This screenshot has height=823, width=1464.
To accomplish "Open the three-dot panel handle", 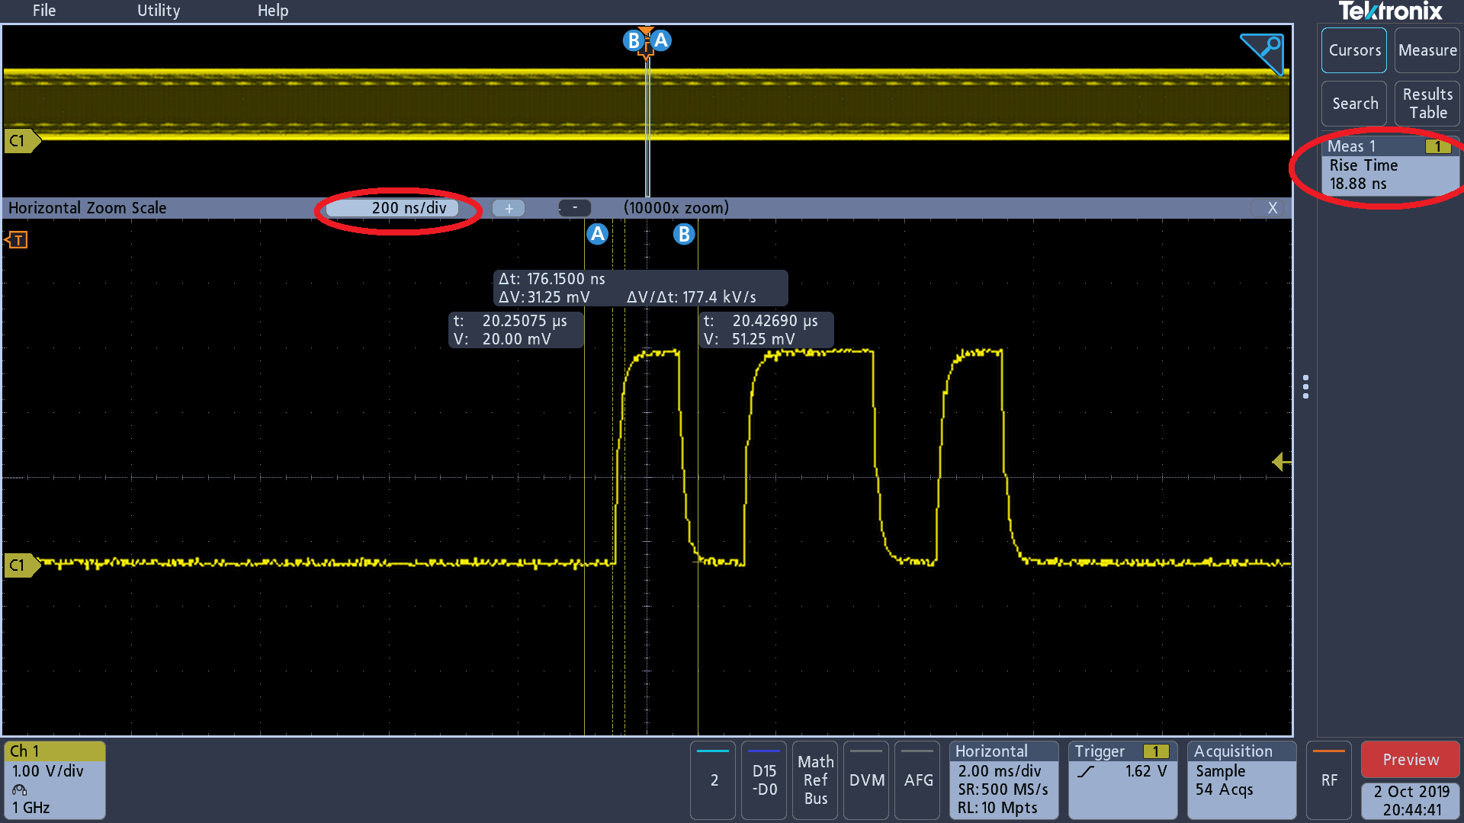I will (x=1306, y=386).
